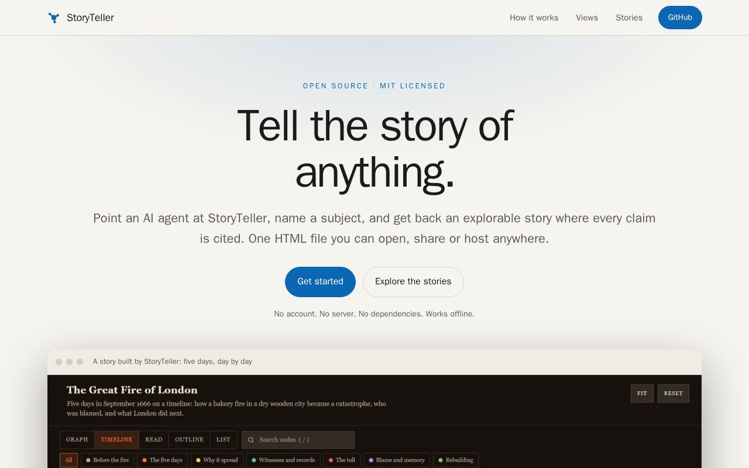Toggle the Why it spread filter
Viewport: 749px width, 468px height.
[217, 460]
